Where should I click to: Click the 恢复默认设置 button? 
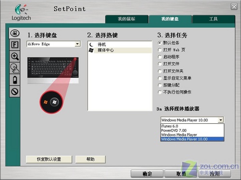coord(49,159)
